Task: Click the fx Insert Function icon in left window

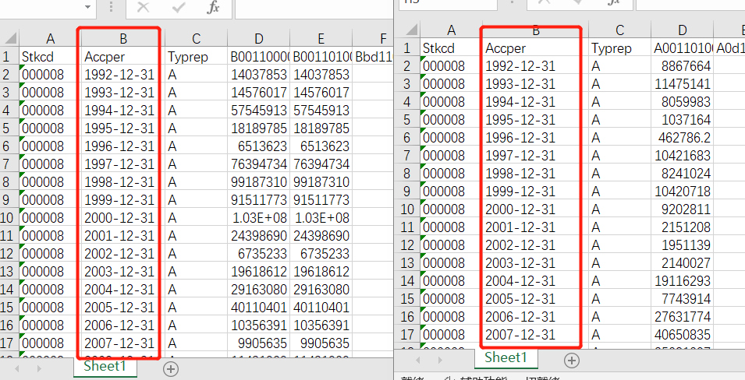Action: [213, 8]
